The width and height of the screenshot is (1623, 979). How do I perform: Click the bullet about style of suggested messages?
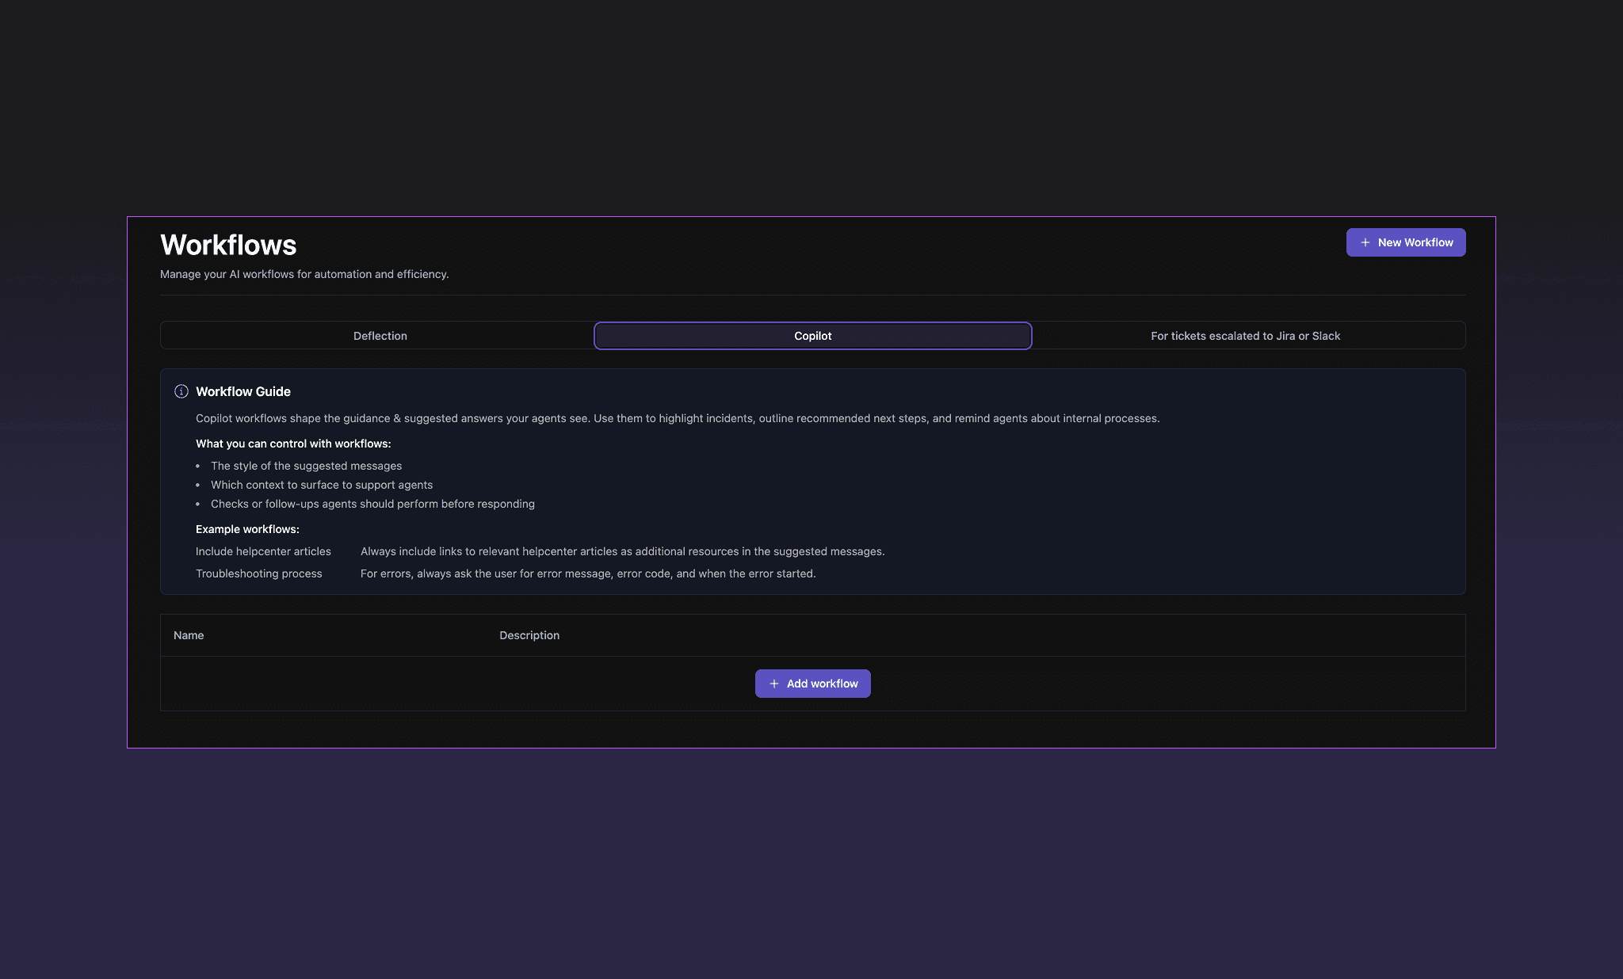[306, 466]
